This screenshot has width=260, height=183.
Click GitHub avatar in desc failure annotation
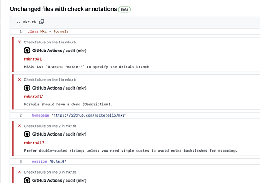point(27,88)
